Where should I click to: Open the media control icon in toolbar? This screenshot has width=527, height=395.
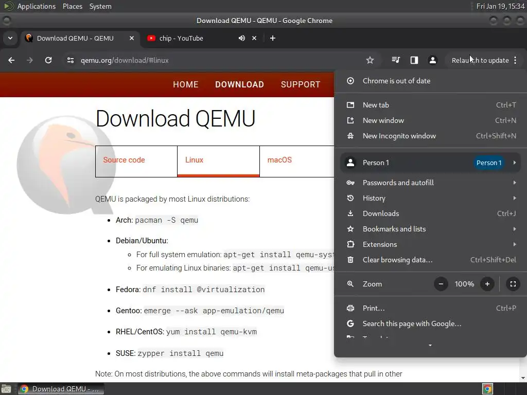coord(396,60)
